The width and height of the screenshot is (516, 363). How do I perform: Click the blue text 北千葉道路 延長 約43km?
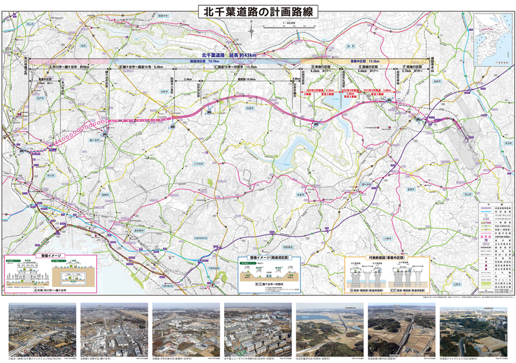[x=229, y=55]
